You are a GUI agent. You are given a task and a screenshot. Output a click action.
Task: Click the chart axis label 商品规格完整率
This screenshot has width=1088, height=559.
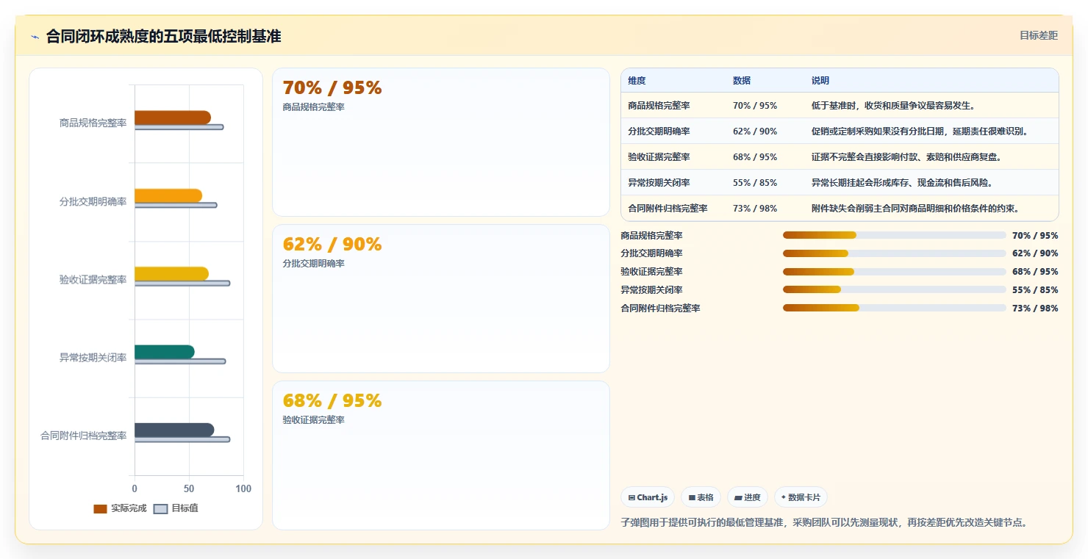point(93,123)
